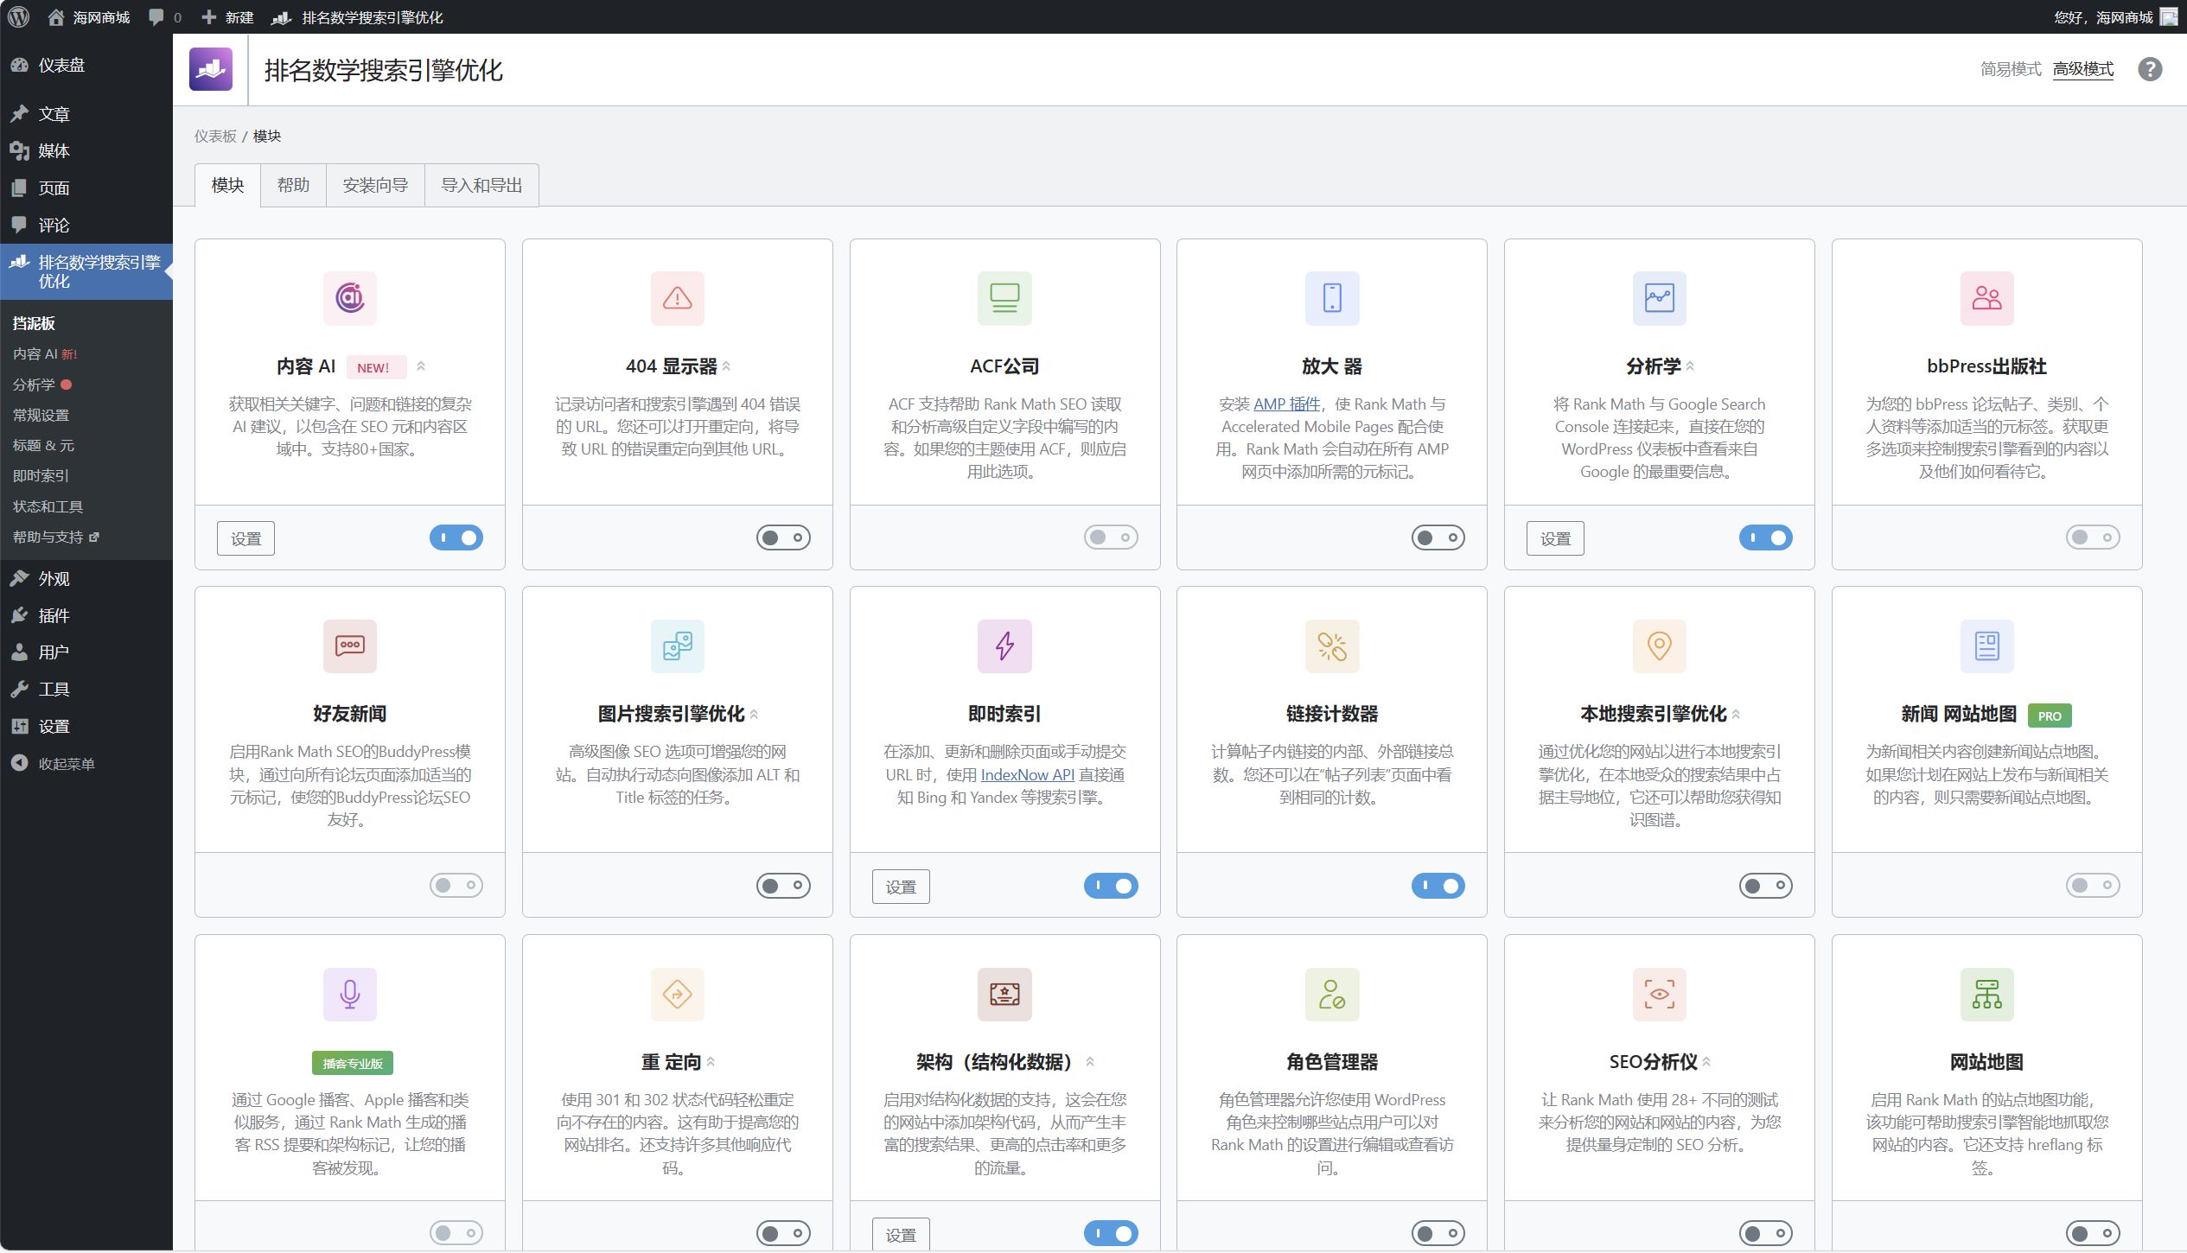Follow the IndexNow API link
The height and width of the screenshot is (1253, 2187).
(1027, 774)
